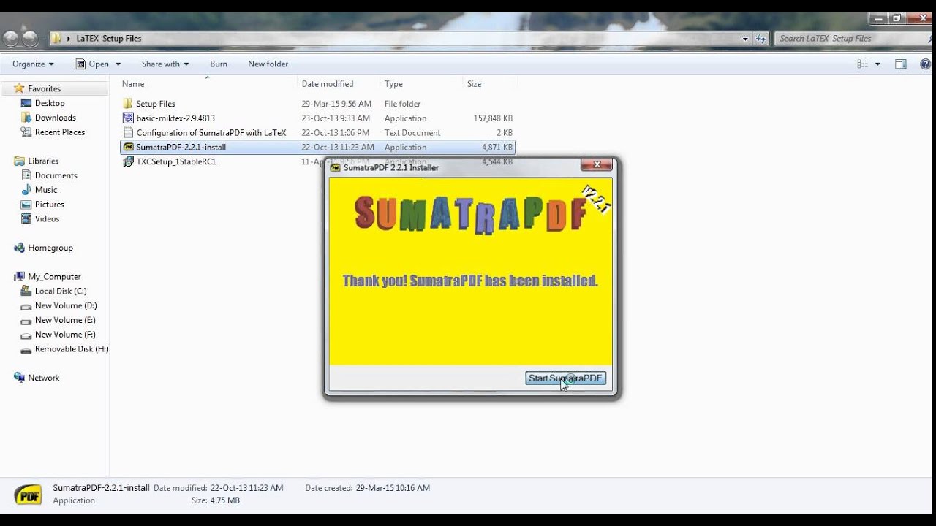Select the SumatraPDF-2.2.1-install file icon
The width and height of the screenshot is (936, 526).
pyautogui.click(x=129, y=147)
